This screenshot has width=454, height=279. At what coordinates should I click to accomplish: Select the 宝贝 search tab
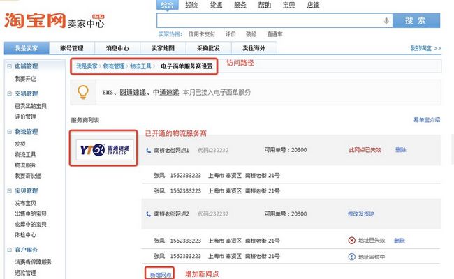tap(288, 5)
